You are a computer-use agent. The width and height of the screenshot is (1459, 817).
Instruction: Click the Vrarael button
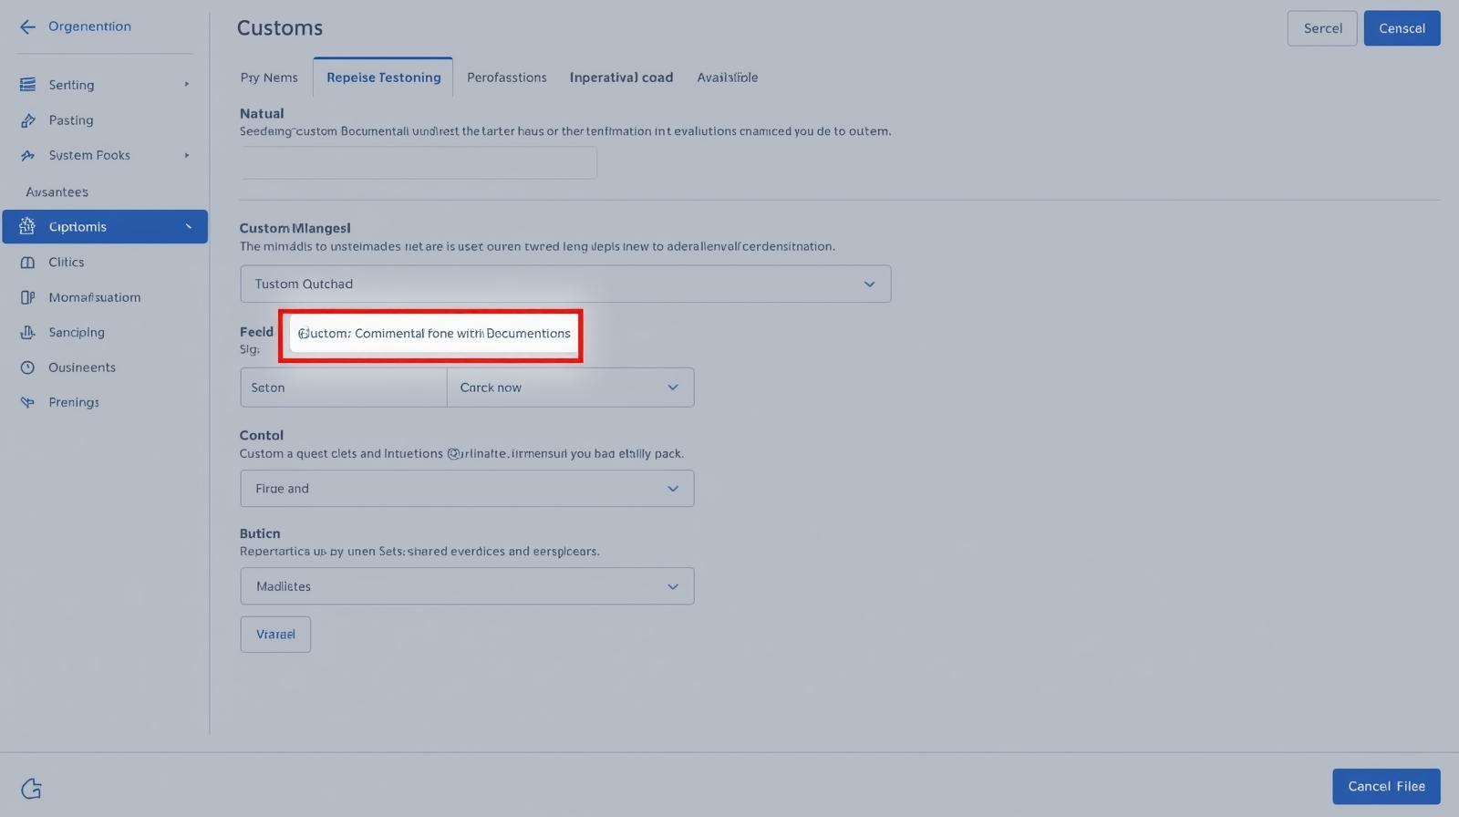pos(275,635)
